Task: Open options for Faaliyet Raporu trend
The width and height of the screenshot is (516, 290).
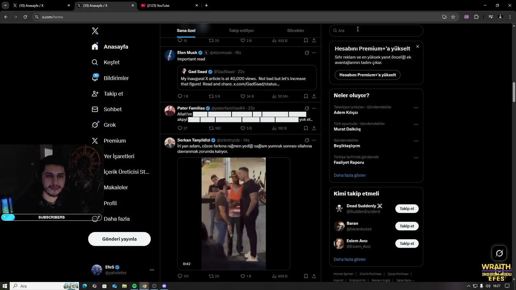Action: click(x=416, y=158)
